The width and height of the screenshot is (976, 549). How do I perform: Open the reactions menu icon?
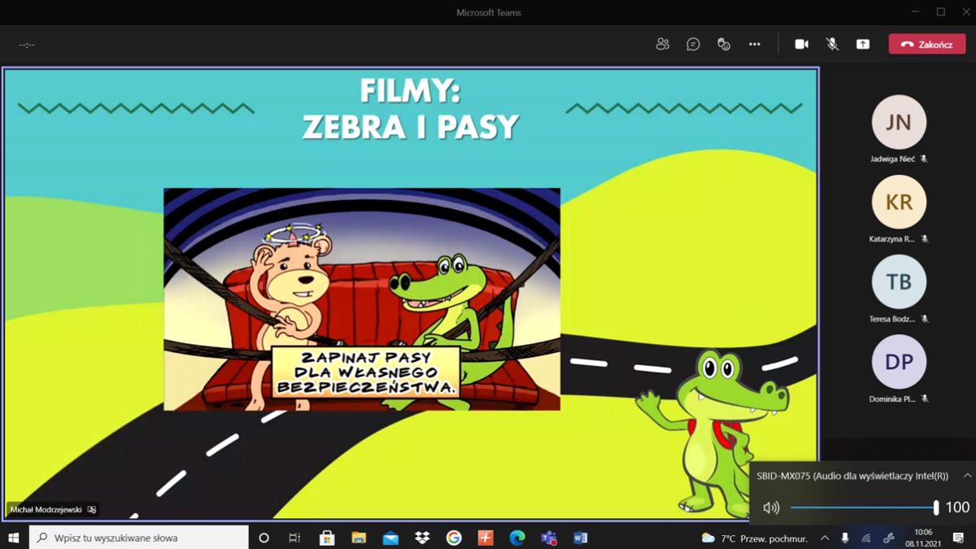724,44
